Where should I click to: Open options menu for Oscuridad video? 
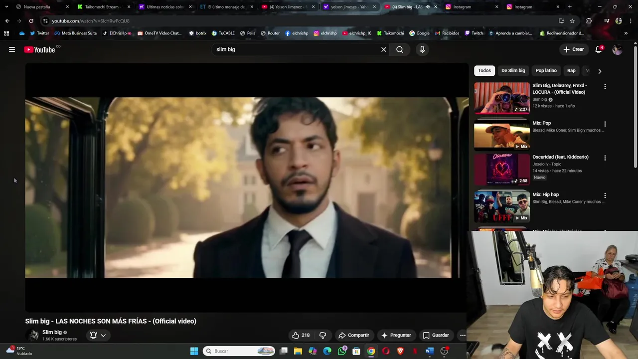pos(605,158)
